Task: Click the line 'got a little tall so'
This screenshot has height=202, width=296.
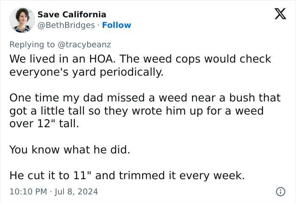Action: [x=136, y=111]
